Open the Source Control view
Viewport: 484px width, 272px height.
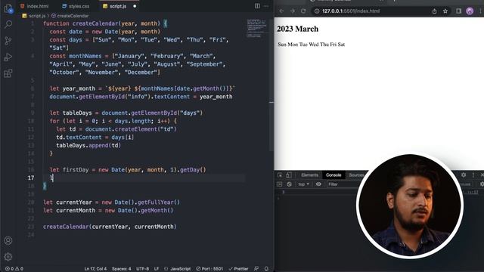(x=8, y=41)
